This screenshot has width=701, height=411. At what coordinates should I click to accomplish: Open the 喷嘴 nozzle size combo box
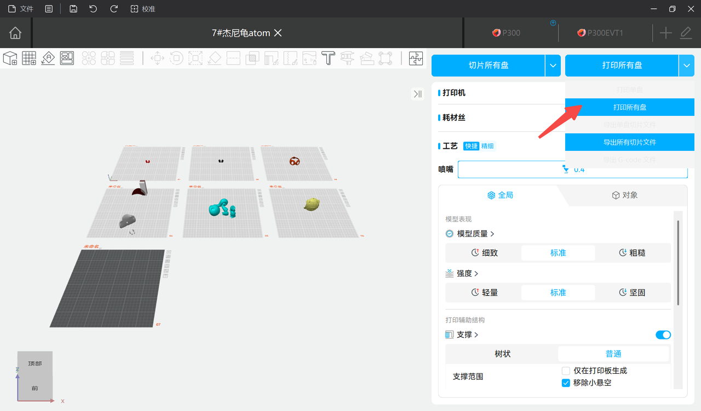pyautogui.click(x=573, y=169)
